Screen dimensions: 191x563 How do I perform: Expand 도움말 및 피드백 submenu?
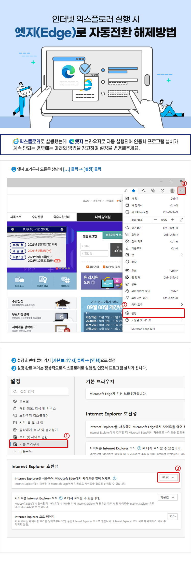click(154, 320)
